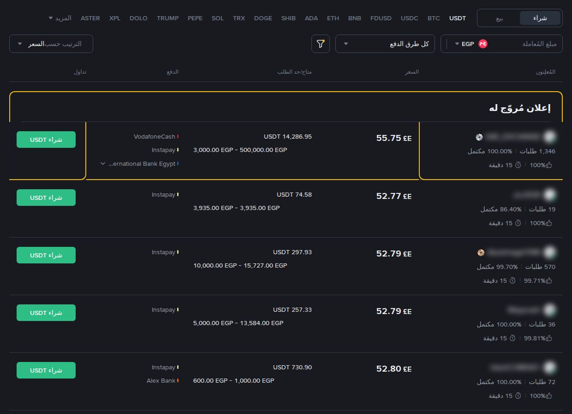572x414 pixels.
Task: Click the إعلان مُروّج له heading
Action: pyautogui.click(x=520, y=108)
